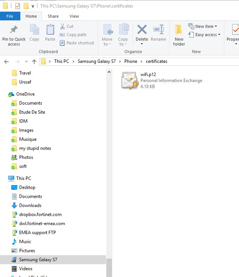Open Recent locations dropdown arrow
Viewport: 239px width, 277px height.
(26, 61)
